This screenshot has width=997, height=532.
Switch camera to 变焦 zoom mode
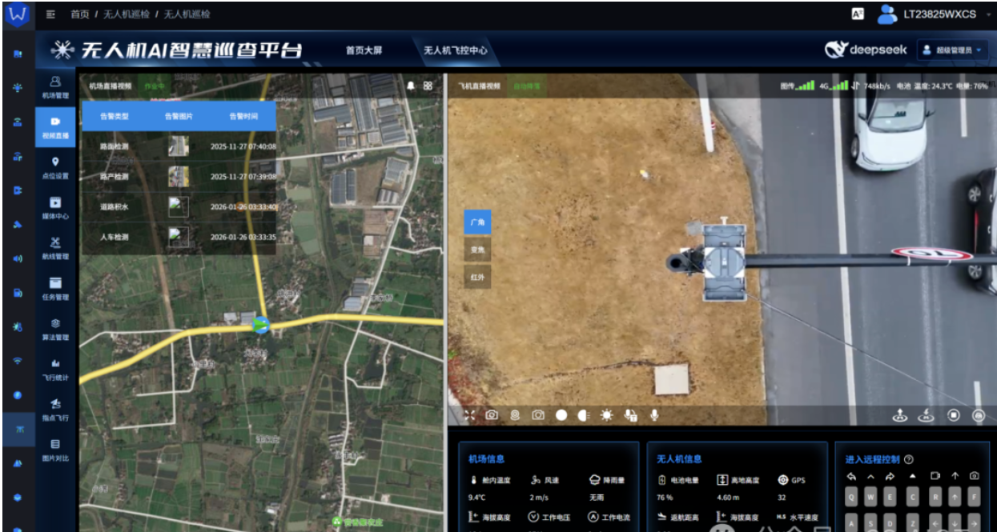[478, 250]
